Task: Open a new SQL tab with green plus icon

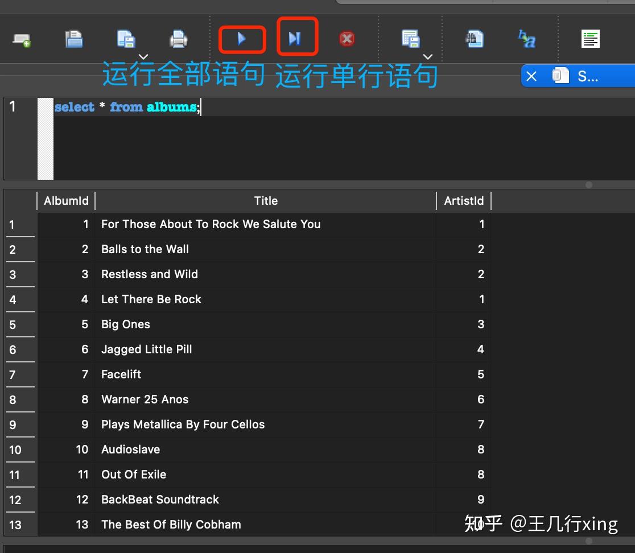Action: click(x=23, y=39)
